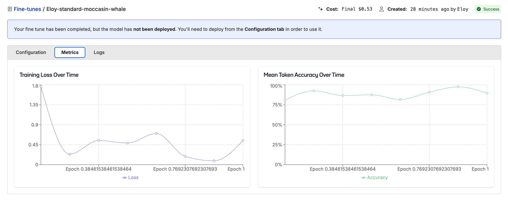Click the last loss data point at Epoch 1
Screen dimensions: 508x200
pos(243,141)
